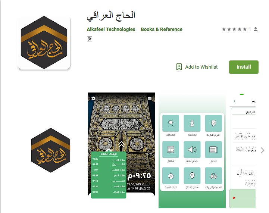Open the Books & Reference category link
The height and width of the screenshot is (213, 269).
tap(162, 29)
